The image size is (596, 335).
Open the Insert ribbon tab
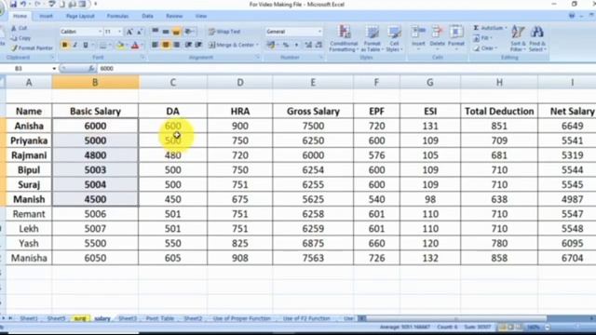click(x=46, y=16)
